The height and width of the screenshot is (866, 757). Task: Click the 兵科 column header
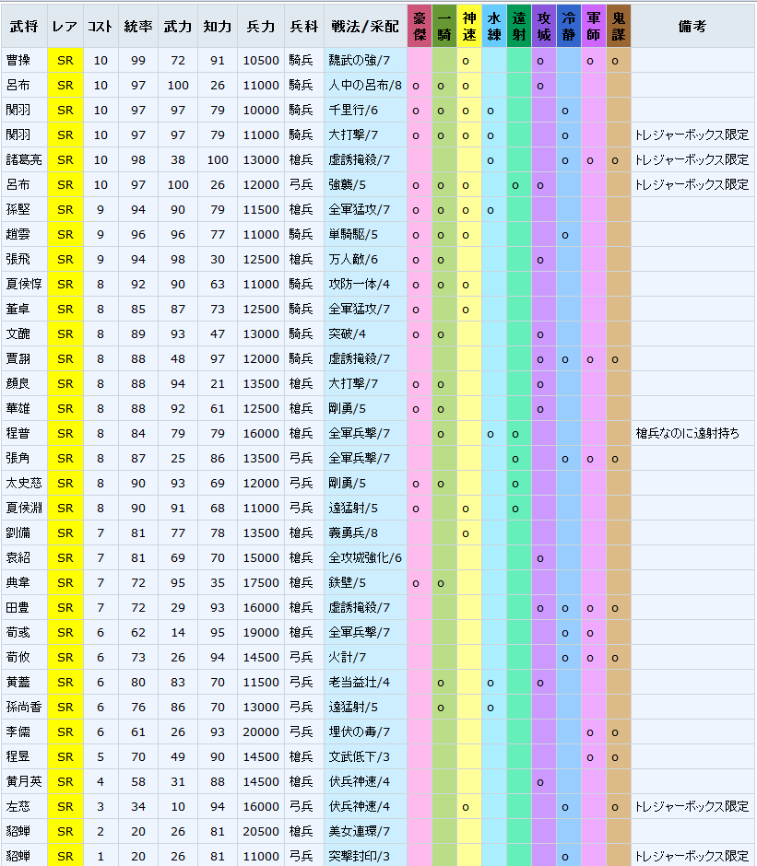304,26
